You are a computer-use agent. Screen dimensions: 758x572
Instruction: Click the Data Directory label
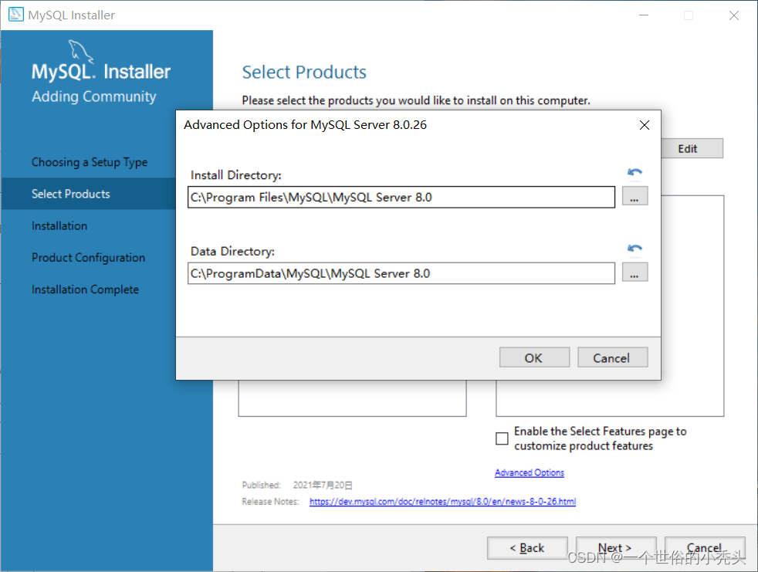pos(232,252)
